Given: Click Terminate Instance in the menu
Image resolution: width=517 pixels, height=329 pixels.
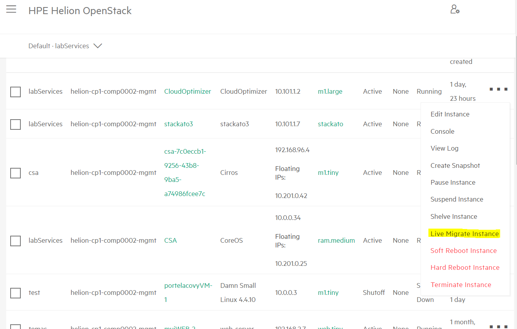Looking at the screenshot, I should (x=461, y=285).
